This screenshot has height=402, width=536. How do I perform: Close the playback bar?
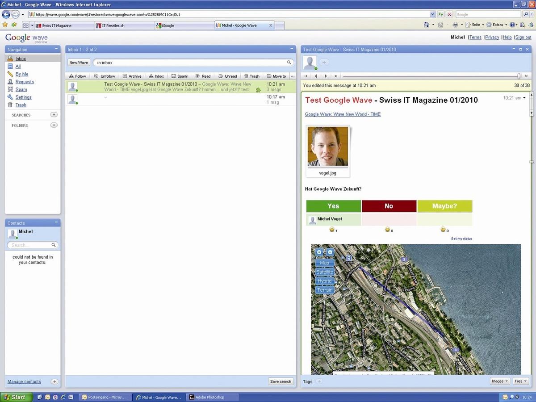[x=526, y=76]
